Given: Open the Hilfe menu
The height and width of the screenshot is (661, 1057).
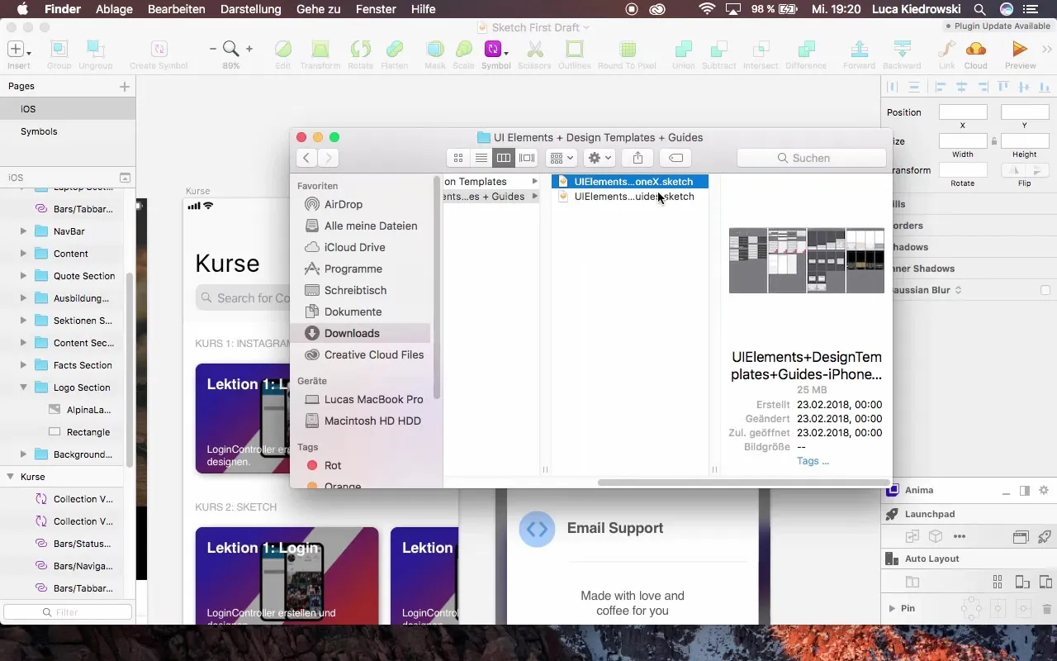Looking at the screenshot, I should (x=423, y=9).
